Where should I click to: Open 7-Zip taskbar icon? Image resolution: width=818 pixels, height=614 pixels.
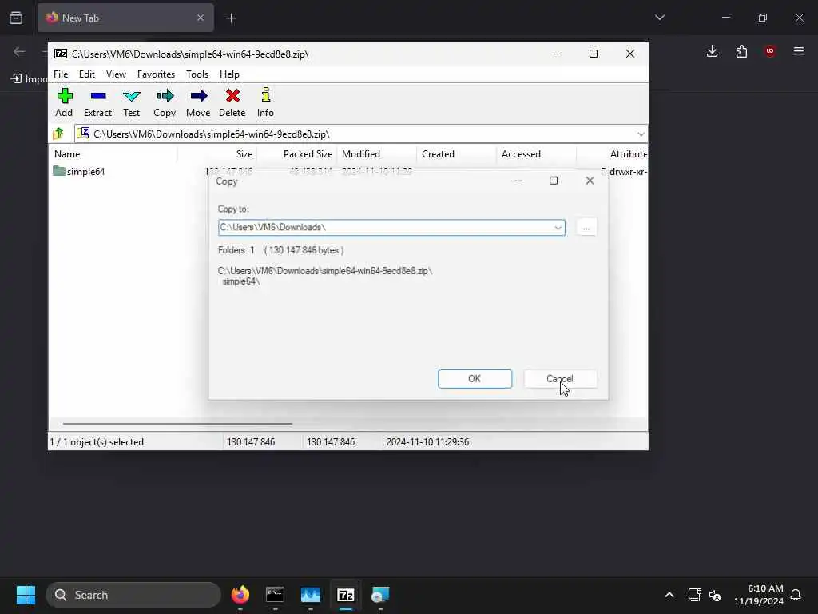pyautogui.click(x=345, y=595)
